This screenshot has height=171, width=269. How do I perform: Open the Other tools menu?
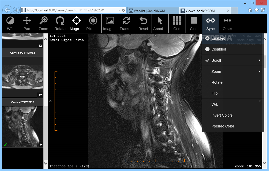[x=227, y=24]
